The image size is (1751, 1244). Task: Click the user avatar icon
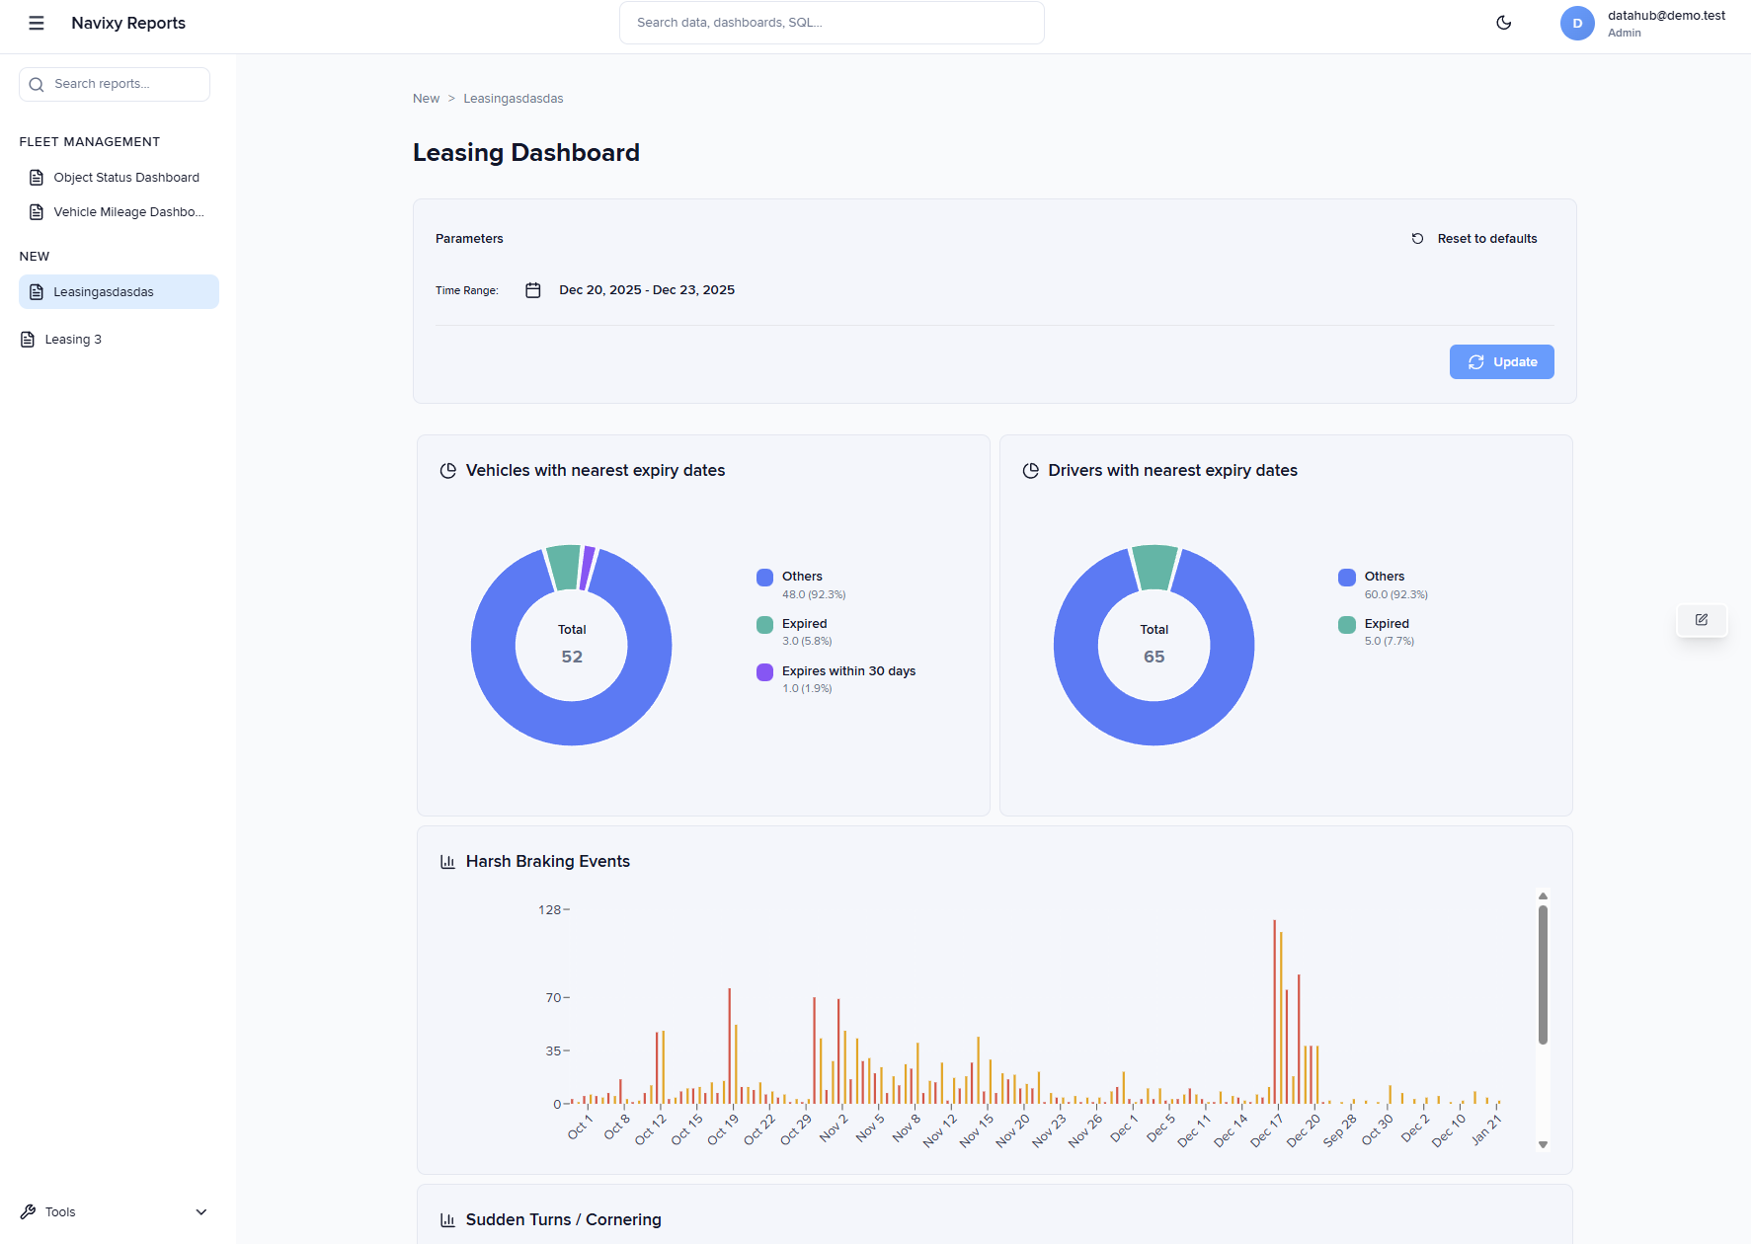[1576, 23]
